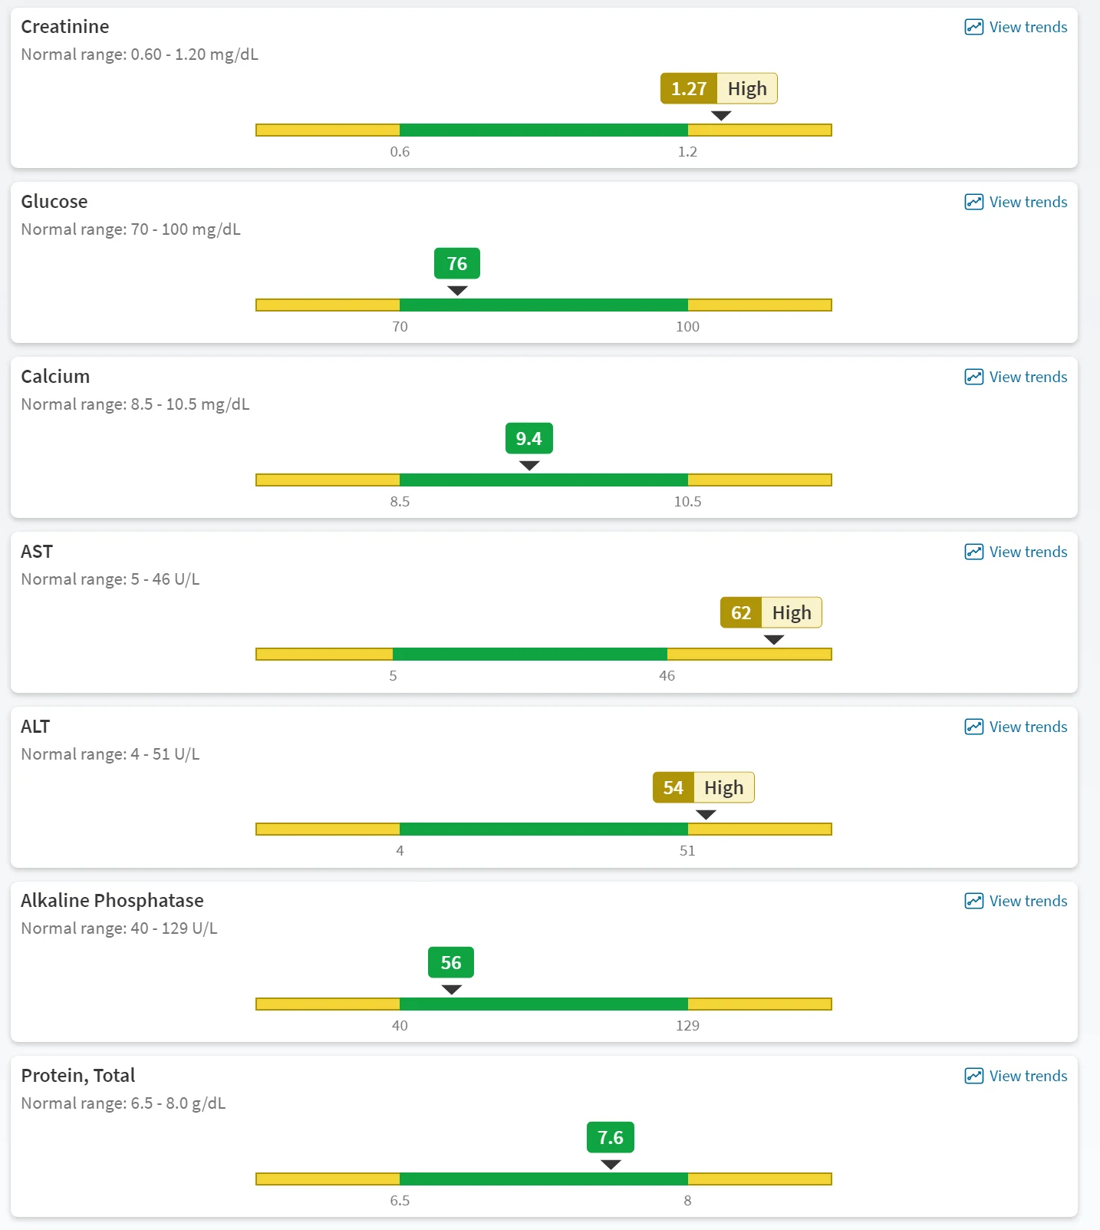Click the green 9.4 calcium value badge
The height and width of the screenshot is (1230, 1100).
tap(529, 438)
